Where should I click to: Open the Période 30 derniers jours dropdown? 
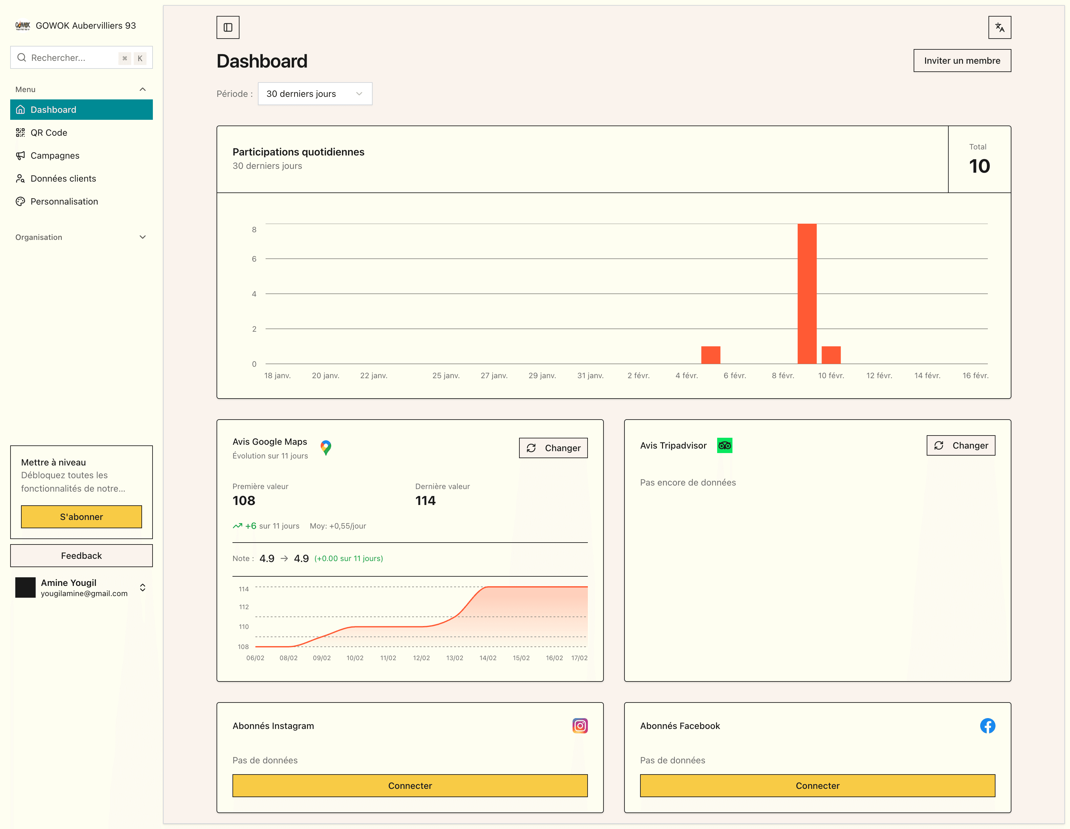[315, 94]
